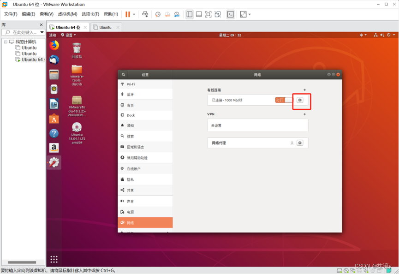Select 通知 in settings sidebar

click(145, 125)
